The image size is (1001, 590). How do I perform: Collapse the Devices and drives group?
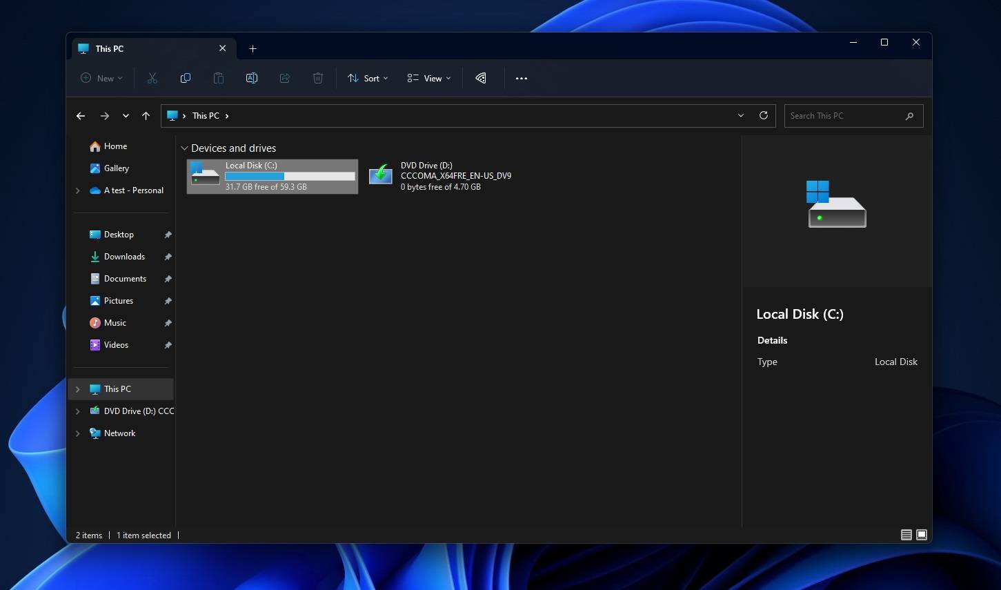click(184, 148)
